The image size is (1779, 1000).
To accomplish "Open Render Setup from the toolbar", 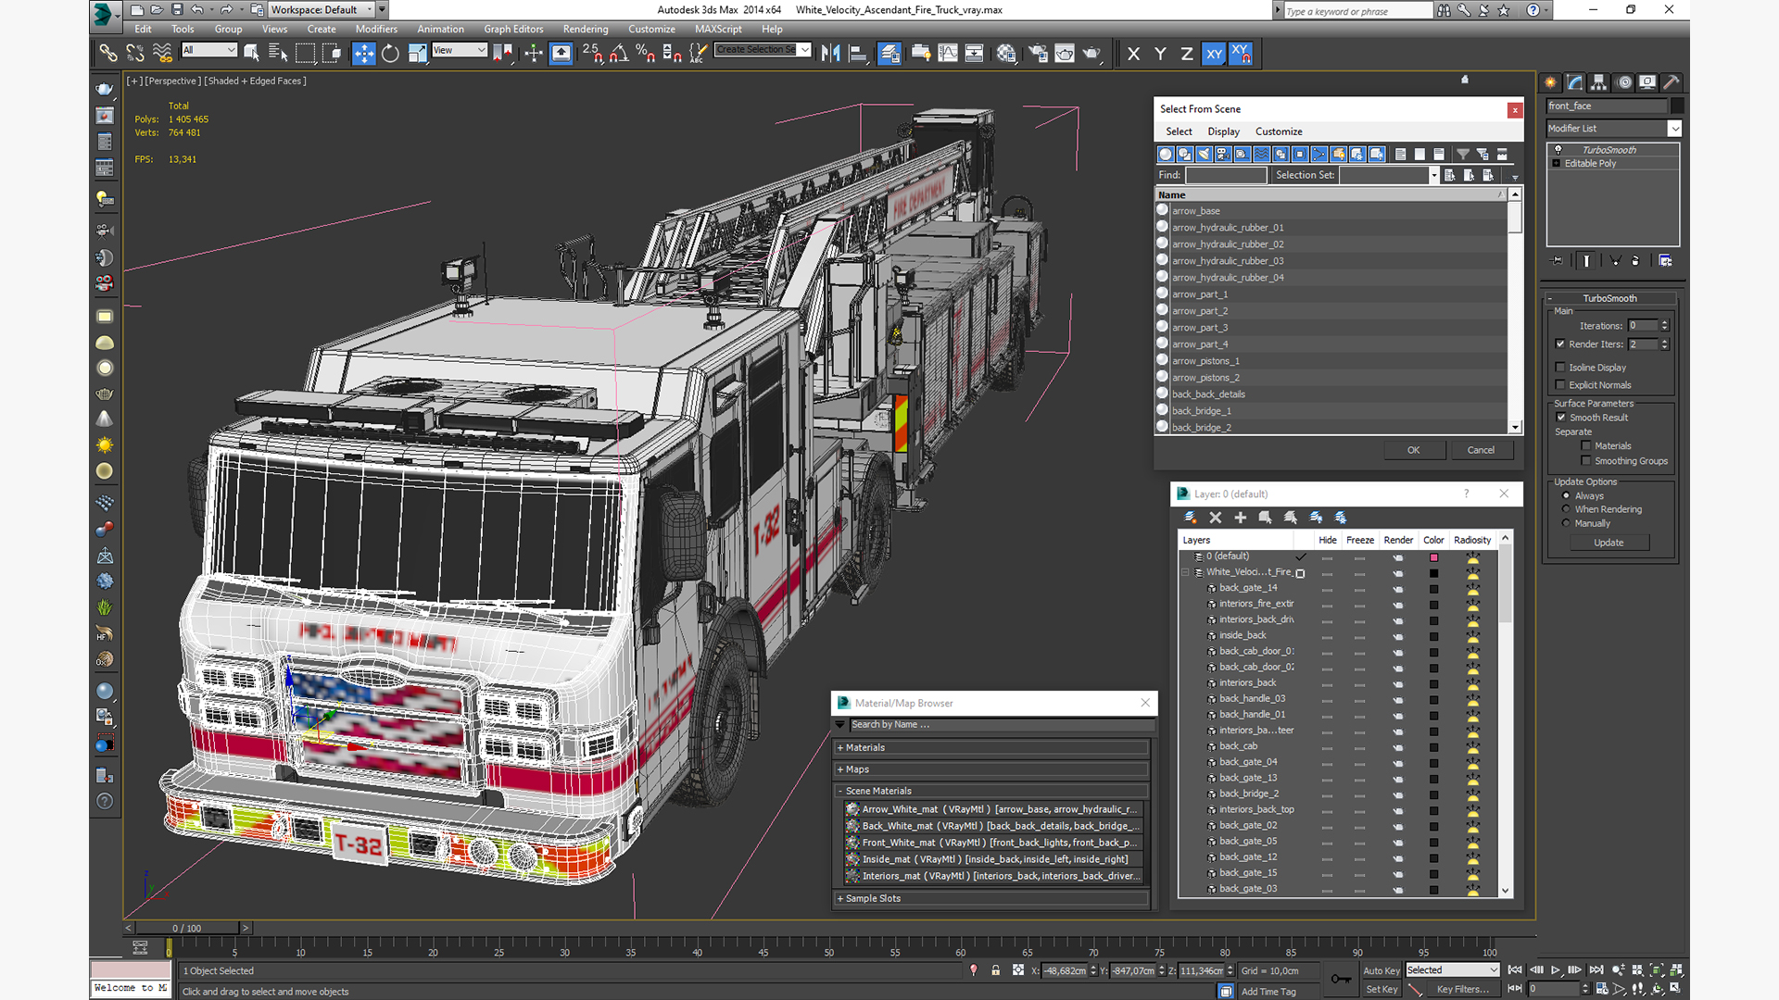I will coord(1038,54).
